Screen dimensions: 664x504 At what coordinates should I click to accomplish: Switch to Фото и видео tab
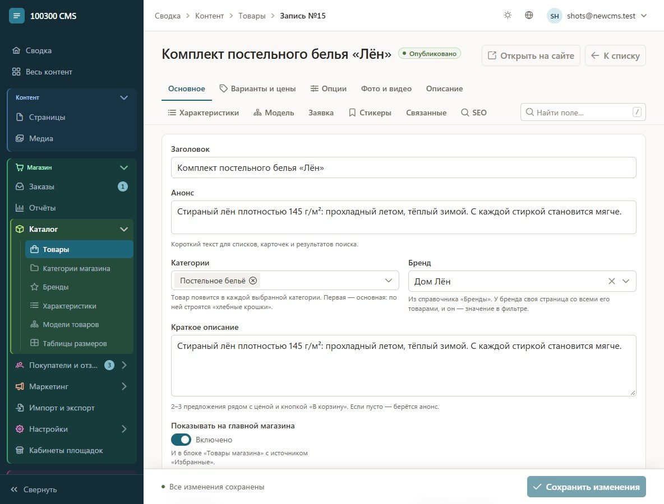pos(386,89)
